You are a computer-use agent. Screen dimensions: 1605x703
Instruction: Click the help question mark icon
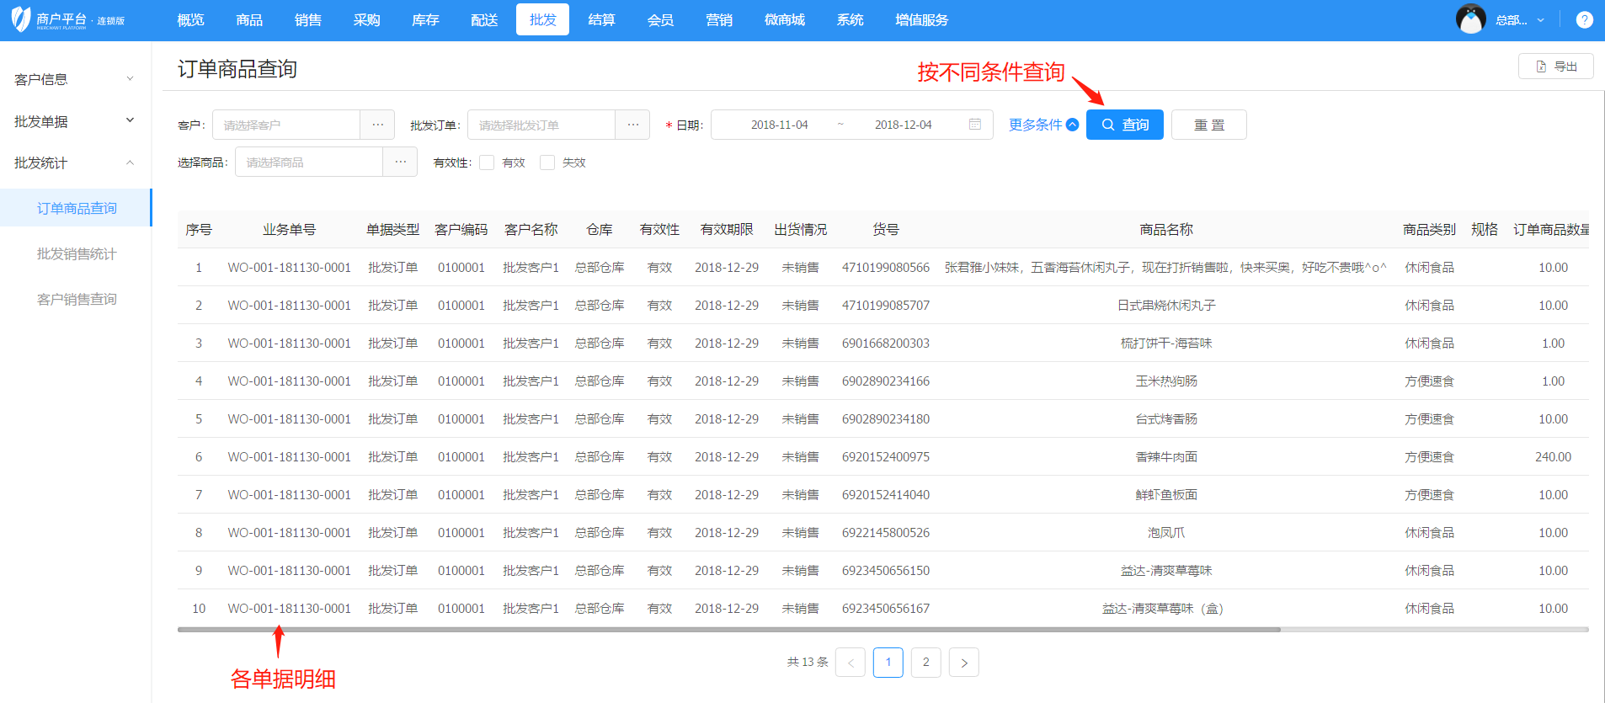point(1584,20)
